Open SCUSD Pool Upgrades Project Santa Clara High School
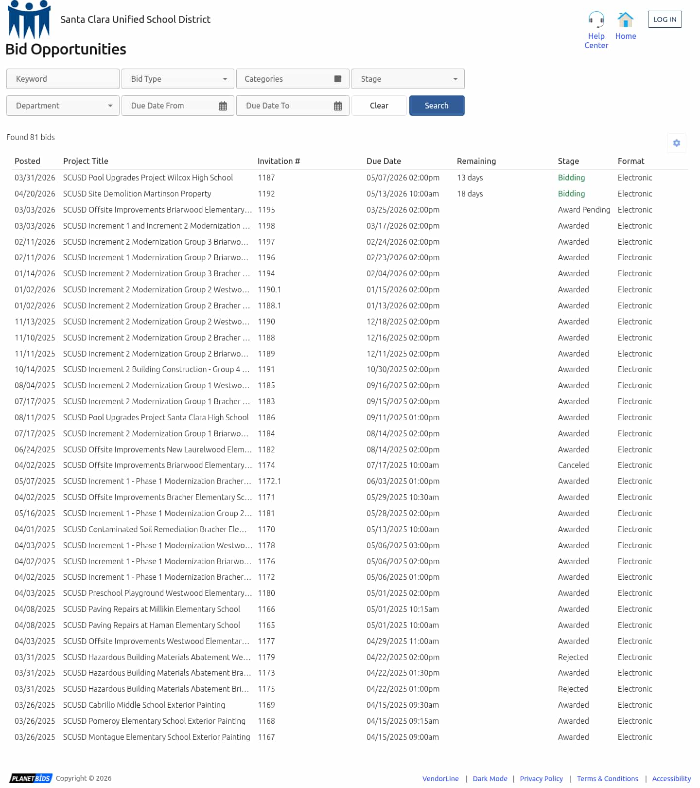 [156, 417]
